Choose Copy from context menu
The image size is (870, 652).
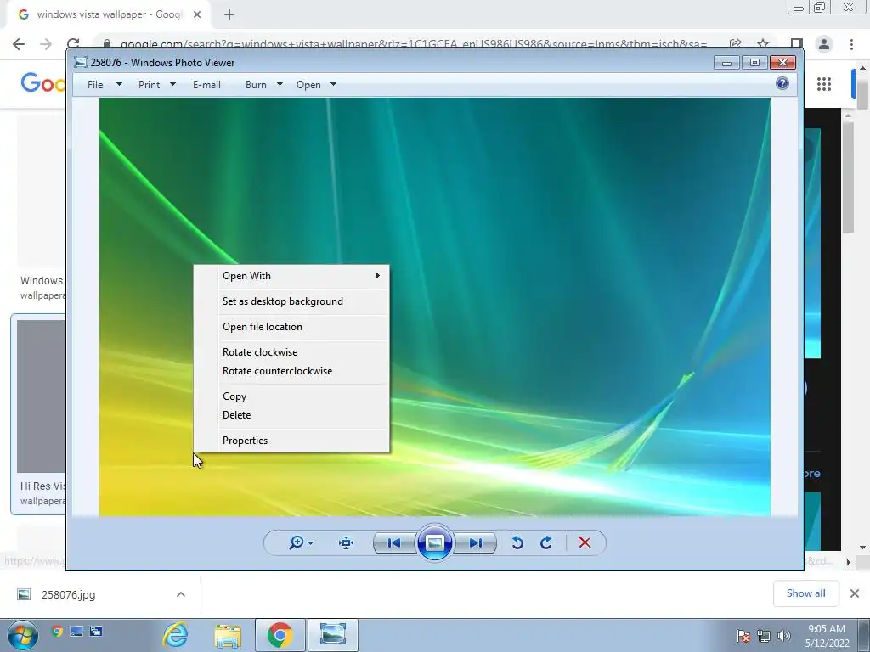click(291, 397)
